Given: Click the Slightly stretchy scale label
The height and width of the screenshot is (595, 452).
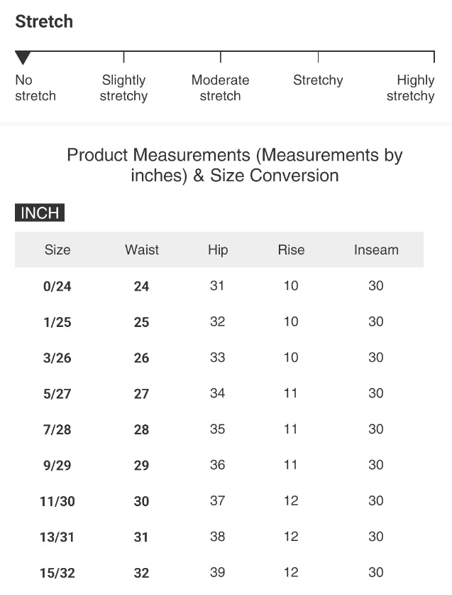Looking at the screenshot, I should tap(123, 87).
